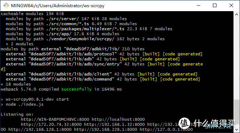Click the scrollbar up arrow

click(236, 14)
